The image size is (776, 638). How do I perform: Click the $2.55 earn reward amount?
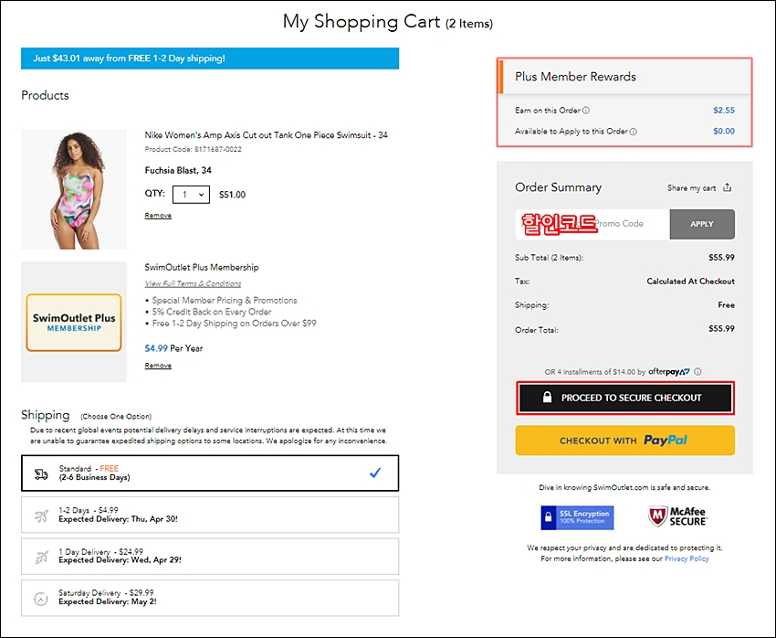click(724, 111)
